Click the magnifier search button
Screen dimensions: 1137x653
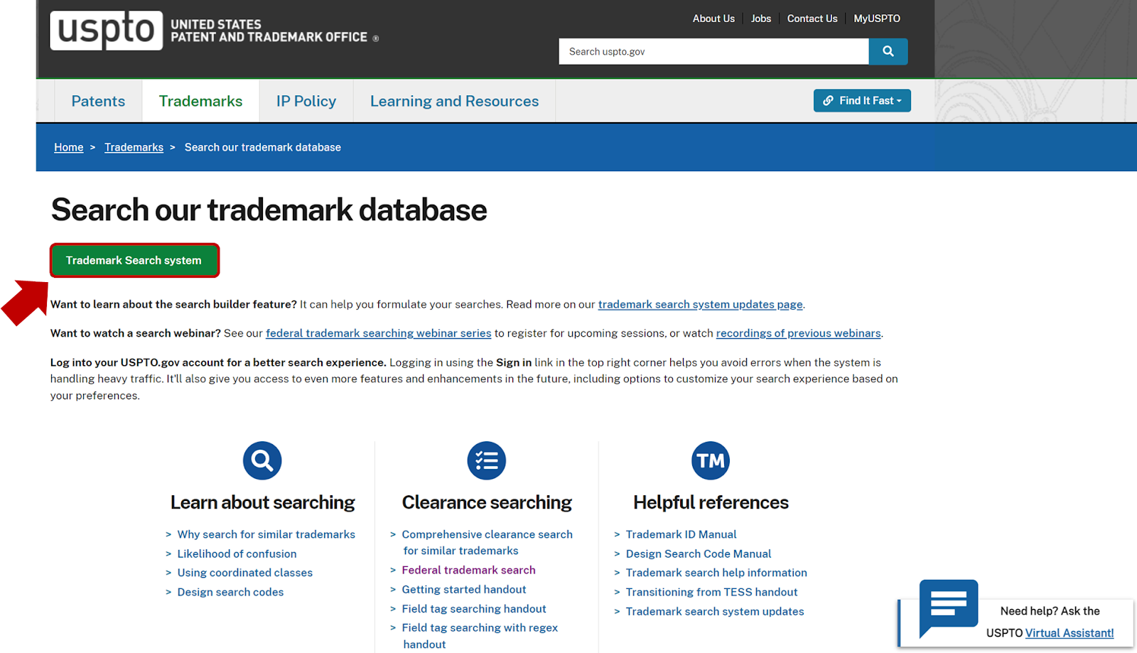[888, 51]
